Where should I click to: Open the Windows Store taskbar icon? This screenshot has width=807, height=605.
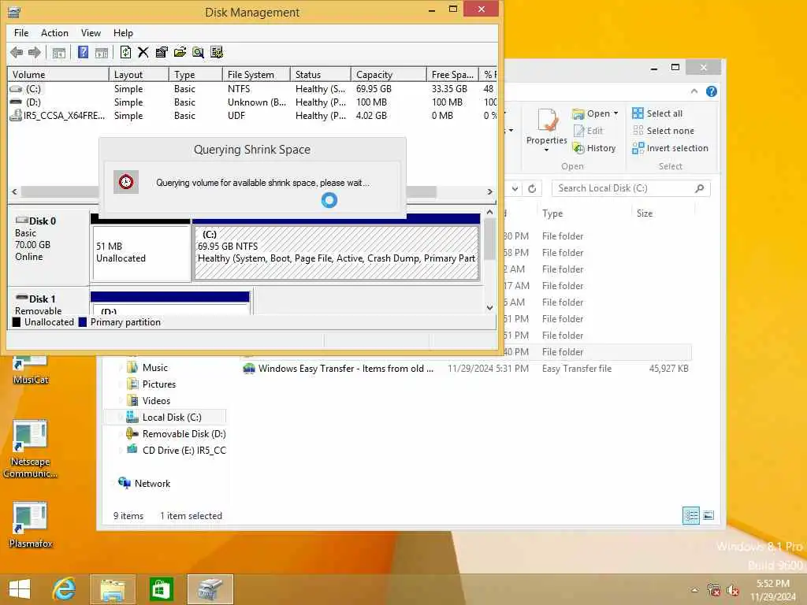pos(161,589)
